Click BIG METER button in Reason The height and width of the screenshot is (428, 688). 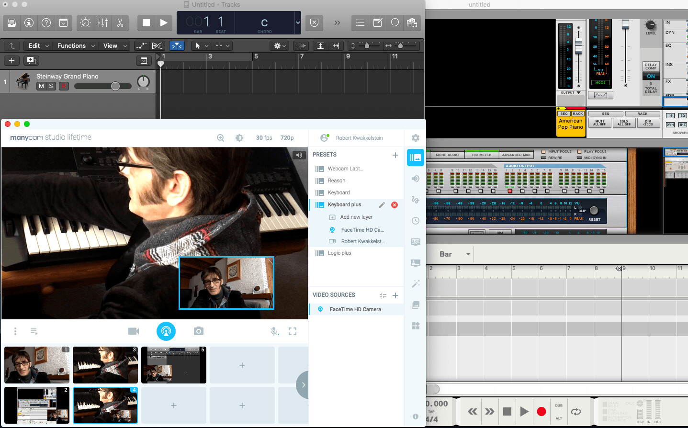pyautogui.click(x=482, y=155)
